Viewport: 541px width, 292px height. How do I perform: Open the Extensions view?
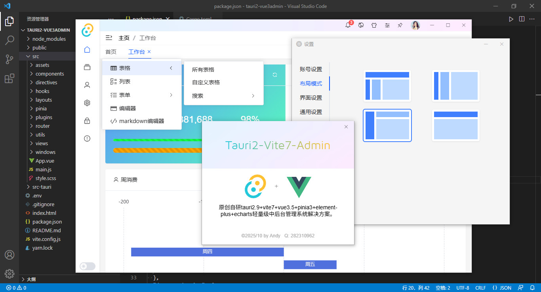pos(10,78)
